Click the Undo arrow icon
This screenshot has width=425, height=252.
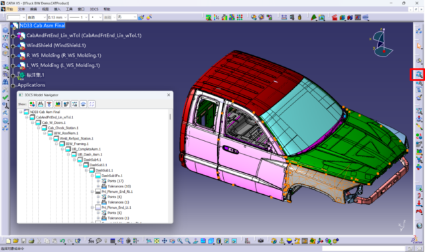click(62, 241)
